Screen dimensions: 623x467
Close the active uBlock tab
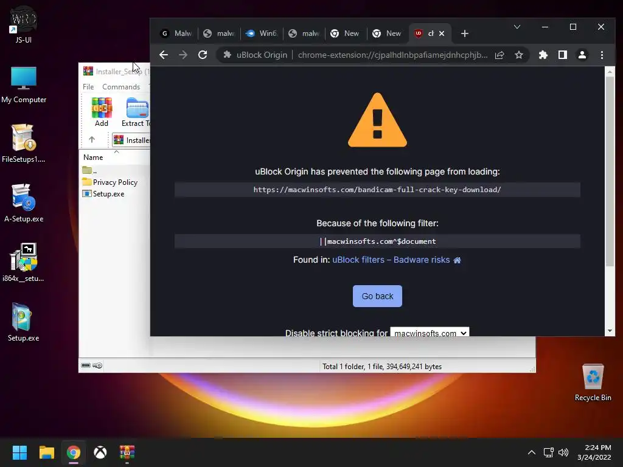click(x=442, y=33)
